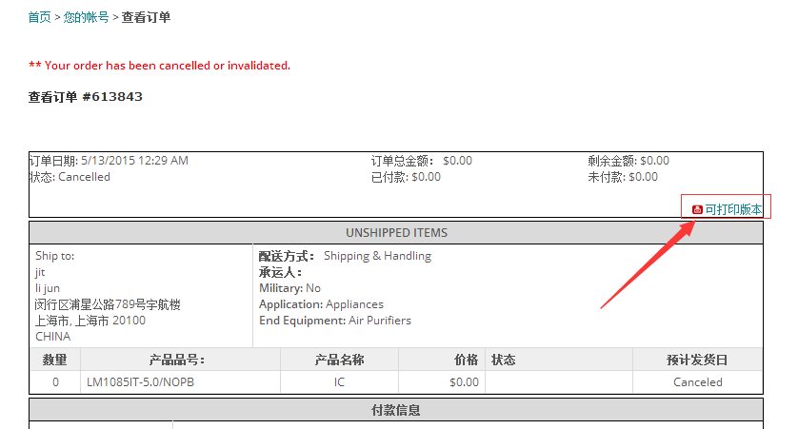Click the 查看订单 breadcrumb item
The height and width of the screenshot is (429, 798).
[x=146, y=17]
